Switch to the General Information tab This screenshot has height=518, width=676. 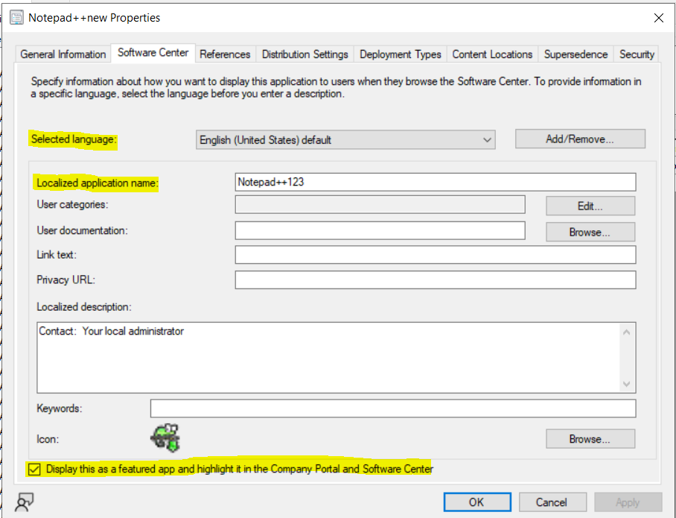coord(63,54)
